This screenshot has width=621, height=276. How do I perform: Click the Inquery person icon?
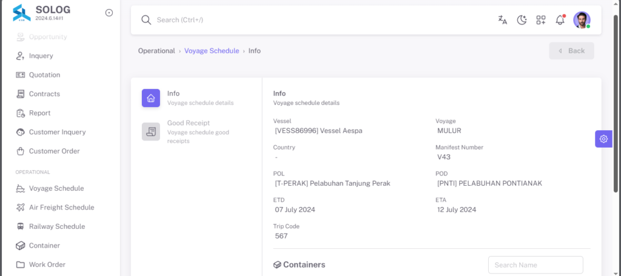tap(21, 56)
